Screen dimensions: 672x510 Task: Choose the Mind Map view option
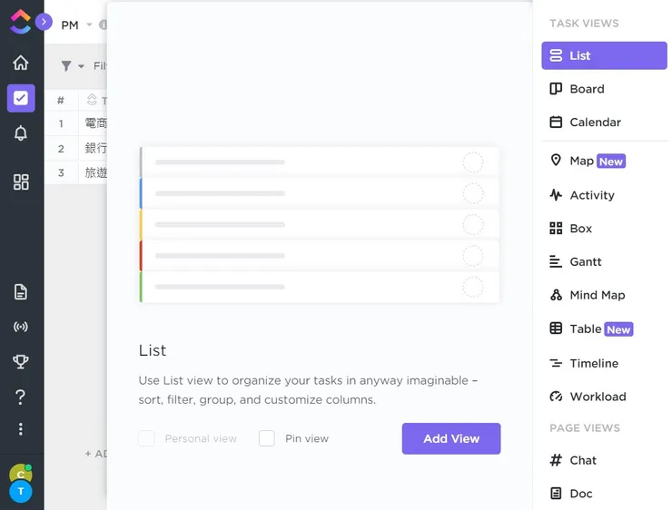pos(596,295)
